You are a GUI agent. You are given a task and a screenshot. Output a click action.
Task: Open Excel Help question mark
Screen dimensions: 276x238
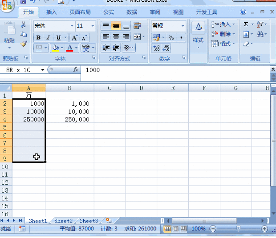[x=243, y=12]
